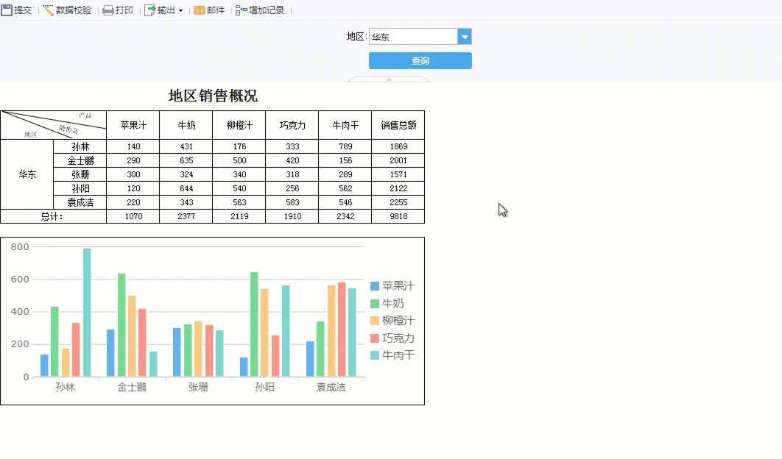Click the 打印 toolbar label
The width and height of the screenshot is (782, 459).
[x=124, y=10]
